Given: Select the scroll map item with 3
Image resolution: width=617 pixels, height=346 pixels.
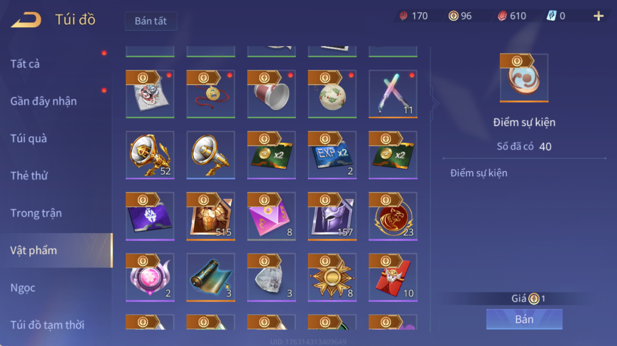Looking at the screenshot, I should [211, 277].
